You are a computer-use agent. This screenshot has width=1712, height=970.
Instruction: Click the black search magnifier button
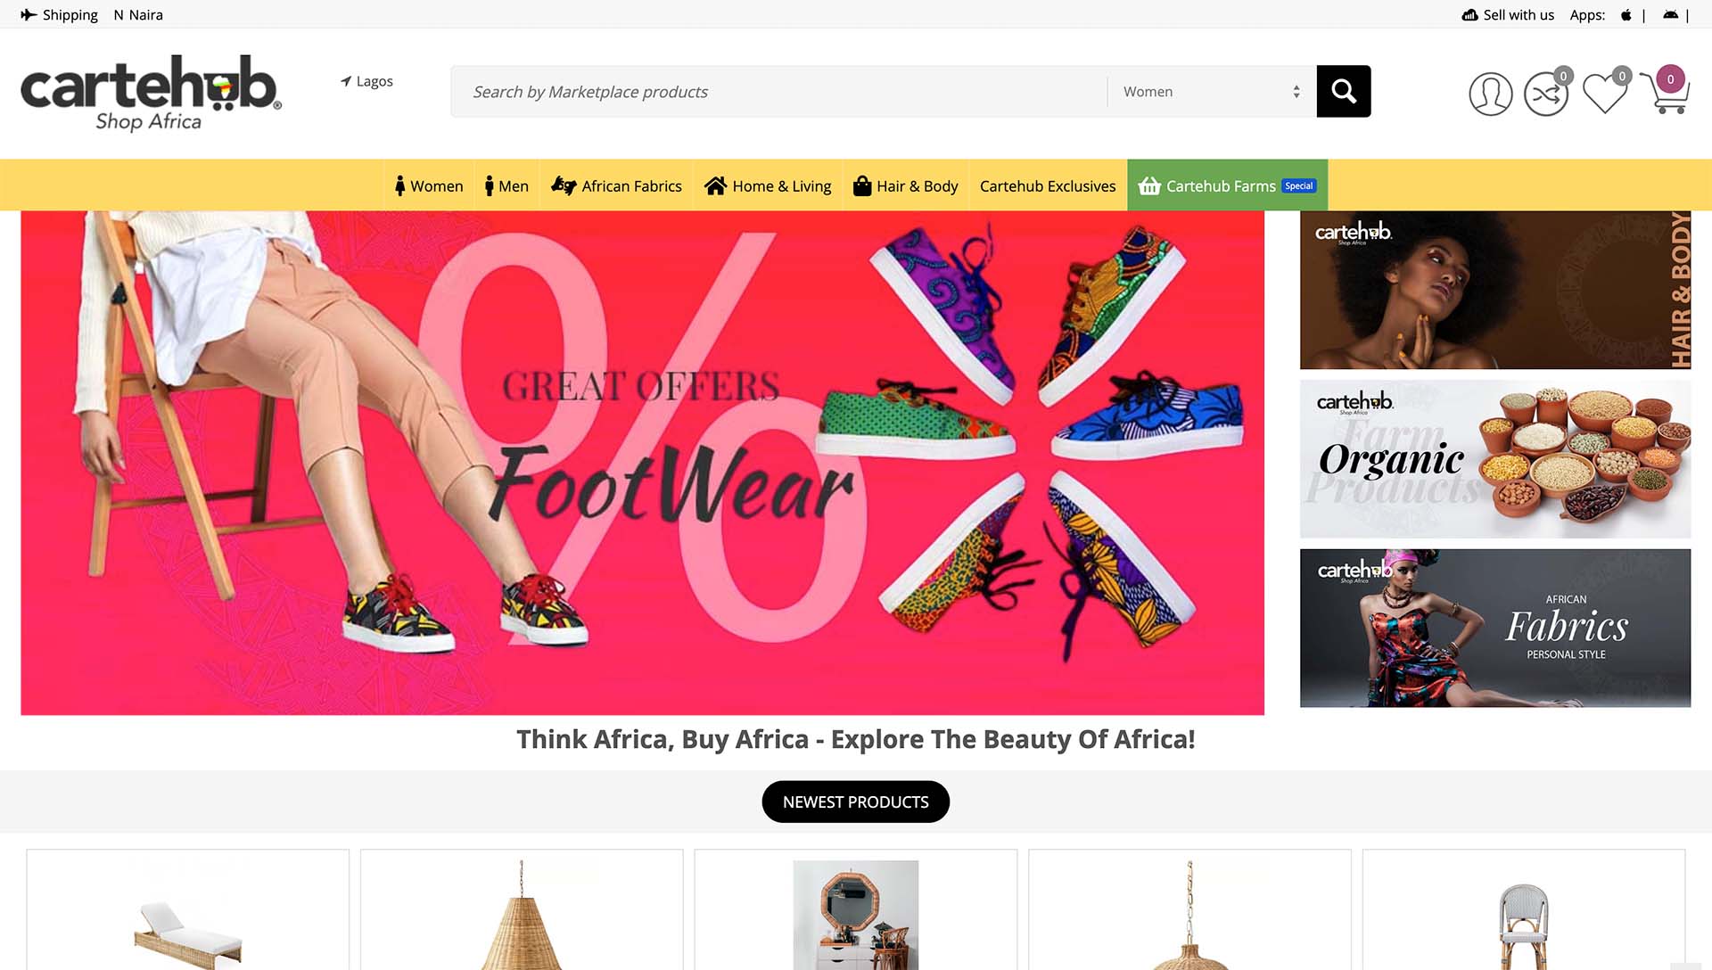(1343, 91)
